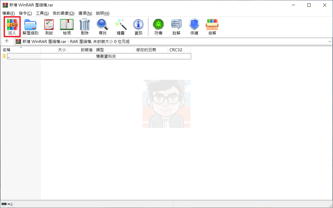
Task: Click the WinRAR title bar application icon
Action: click(5, 5)
